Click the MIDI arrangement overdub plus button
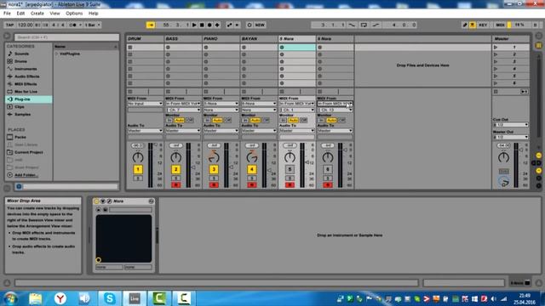 217,25
